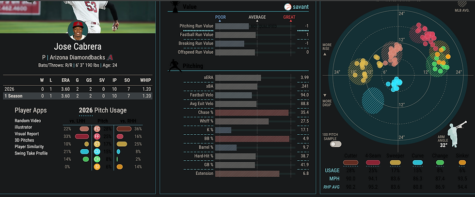Screen dimensions: 475x197
Task: Click the Diamondbacks logo beside team name
Action: point(110,57)
